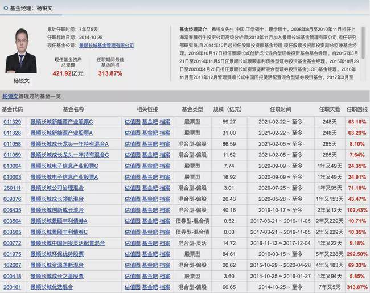Open fund code 003504 link

coord(13,221)
